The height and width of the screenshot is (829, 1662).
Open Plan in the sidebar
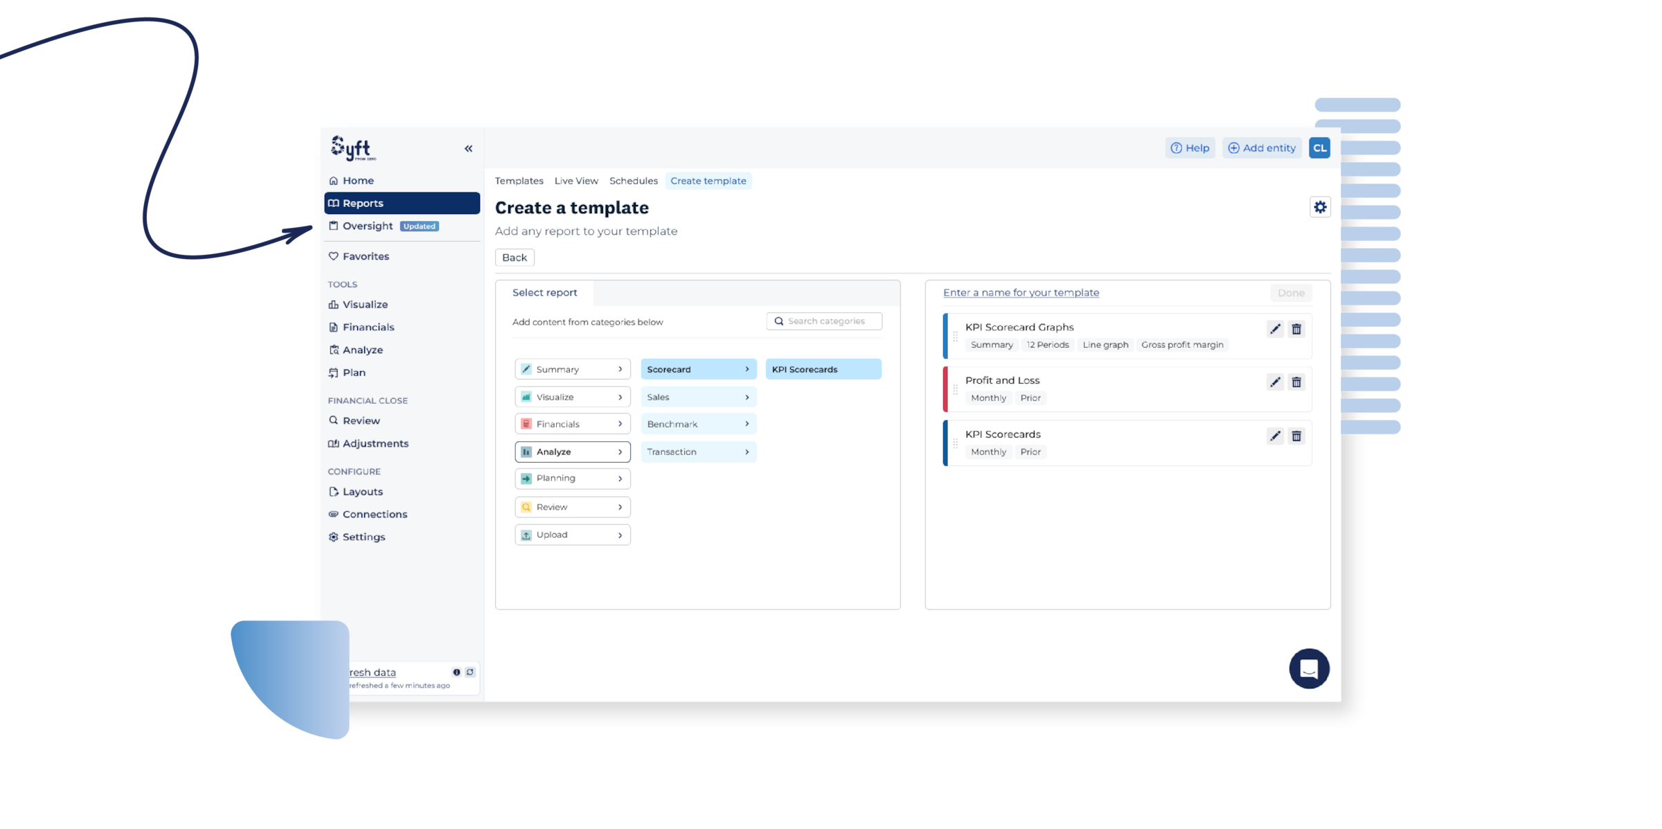point(402,373)
